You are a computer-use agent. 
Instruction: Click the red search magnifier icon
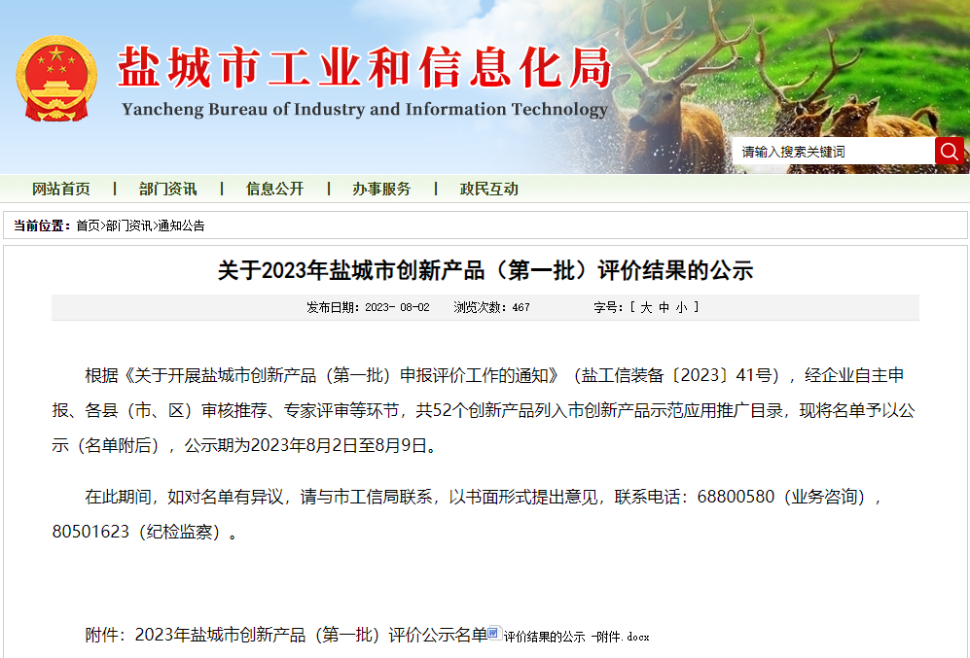pos(949,151)
